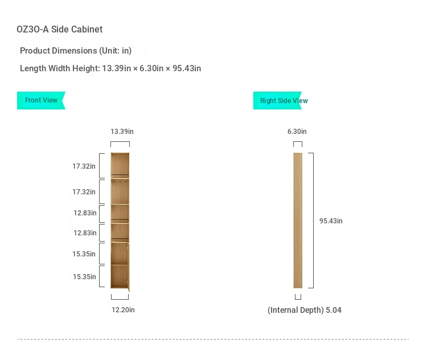Click the bottom 15.35in shelf label
Image resolution: width=427 pixels, height=351 pixels.
[x=84, y=277]
